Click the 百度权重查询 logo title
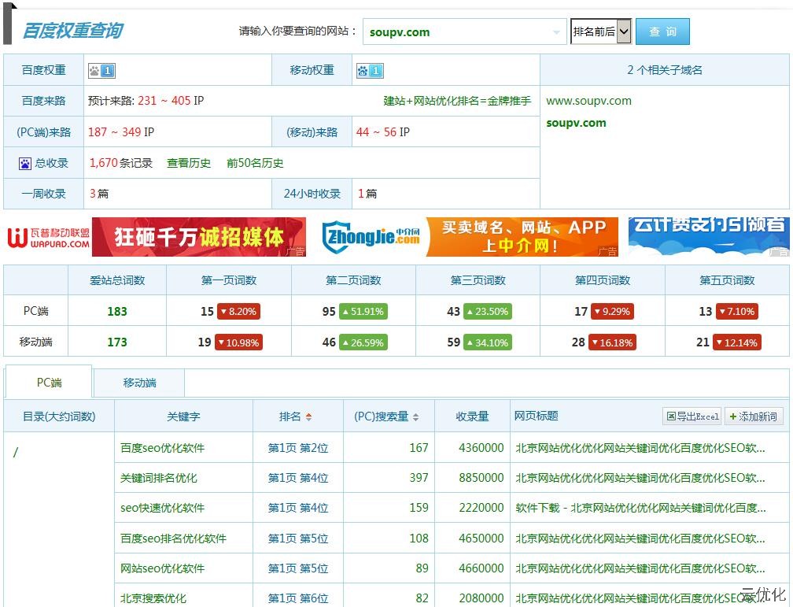Viewport: 793px width, 607px height. tap(73, 31)
